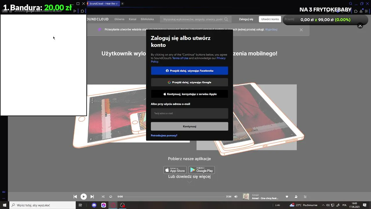Open the Amad track artwork thumbnail
This screenshot has width=371, height=209.
click(x=246, y=197)
